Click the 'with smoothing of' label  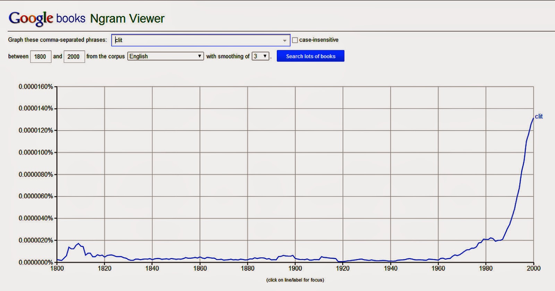pyautogui.click(x=228, y=56)
